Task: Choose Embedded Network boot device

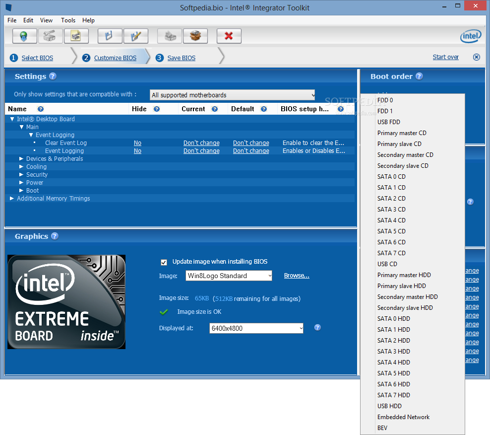Action: pyautogui.click(x=413, y=417)
